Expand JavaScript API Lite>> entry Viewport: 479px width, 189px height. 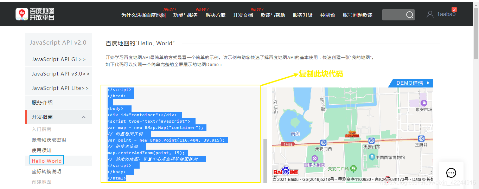[58, 88]
